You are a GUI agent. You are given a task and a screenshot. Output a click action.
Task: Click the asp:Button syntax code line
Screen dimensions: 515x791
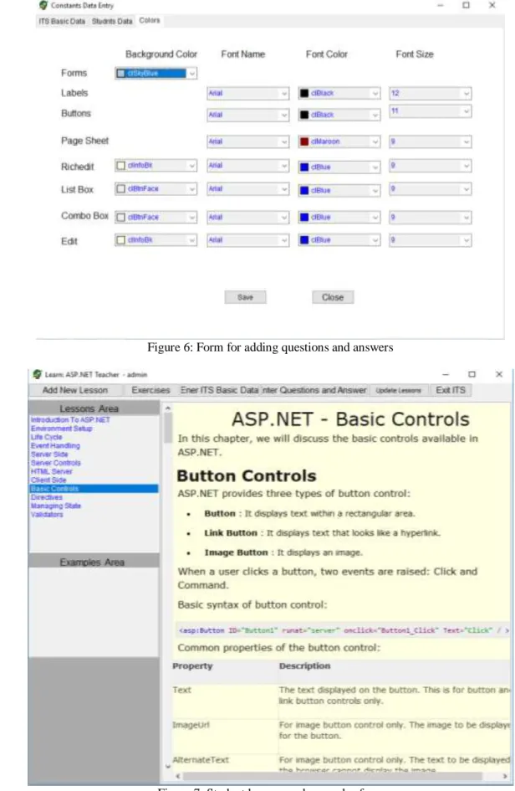point(343,630)
